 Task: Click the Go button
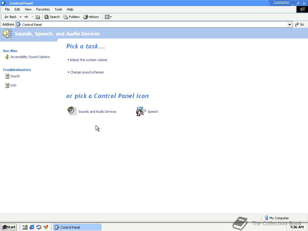point(300,24)
